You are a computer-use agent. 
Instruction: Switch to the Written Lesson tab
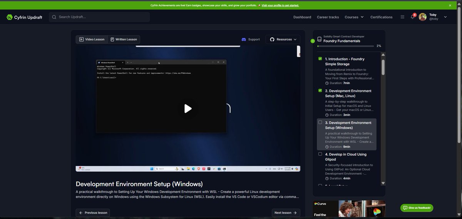pos(124,39)
